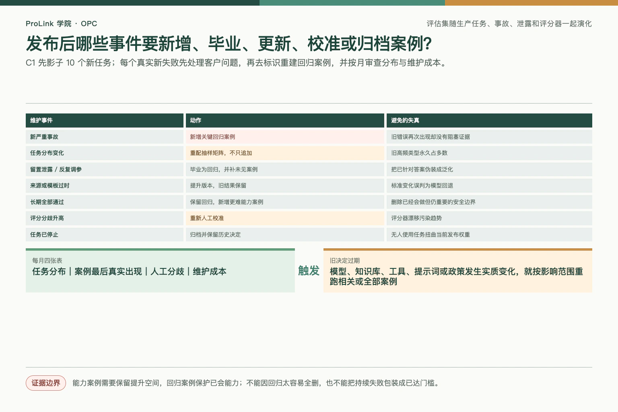Screen dimensions: 618x412
Task: Click the '证据边界' pill badge
Action: point(46,383)
